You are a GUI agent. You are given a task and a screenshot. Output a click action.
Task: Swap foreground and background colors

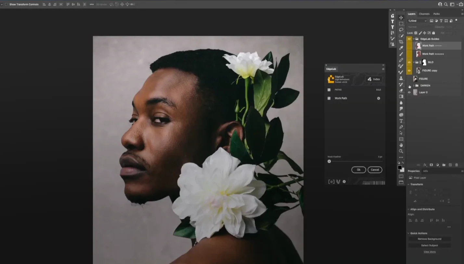pyautogui.click(x=403, y=163)
